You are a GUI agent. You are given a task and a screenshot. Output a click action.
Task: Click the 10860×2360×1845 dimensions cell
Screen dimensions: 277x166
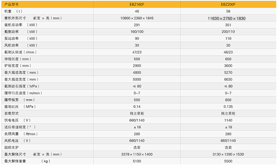click(137, 18)
